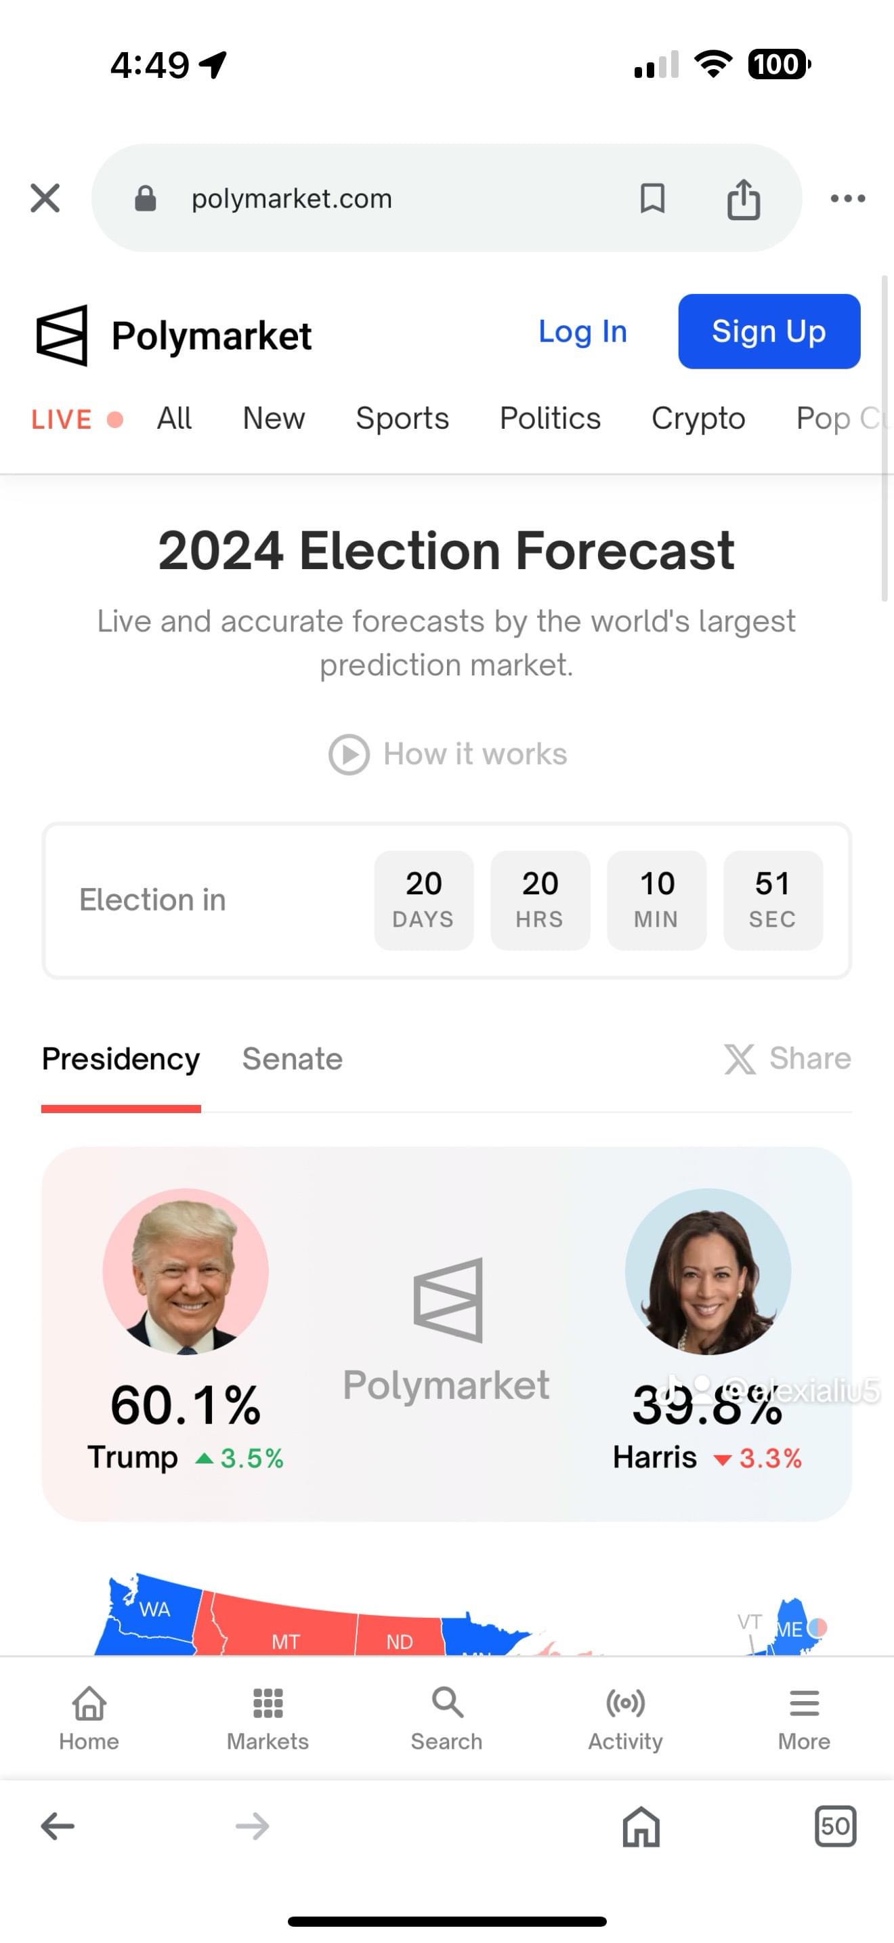The height and width of the screenshot is (1943, 894).
Task: Share the forecast on X
Action: pos(788,1058)
